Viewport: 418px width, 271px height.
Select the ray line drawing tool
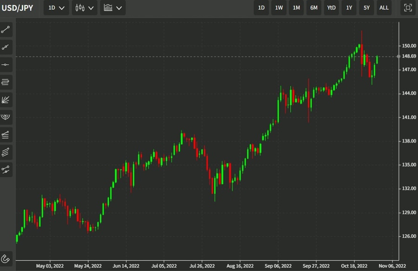pyautogui.click(x=6, y=47)
